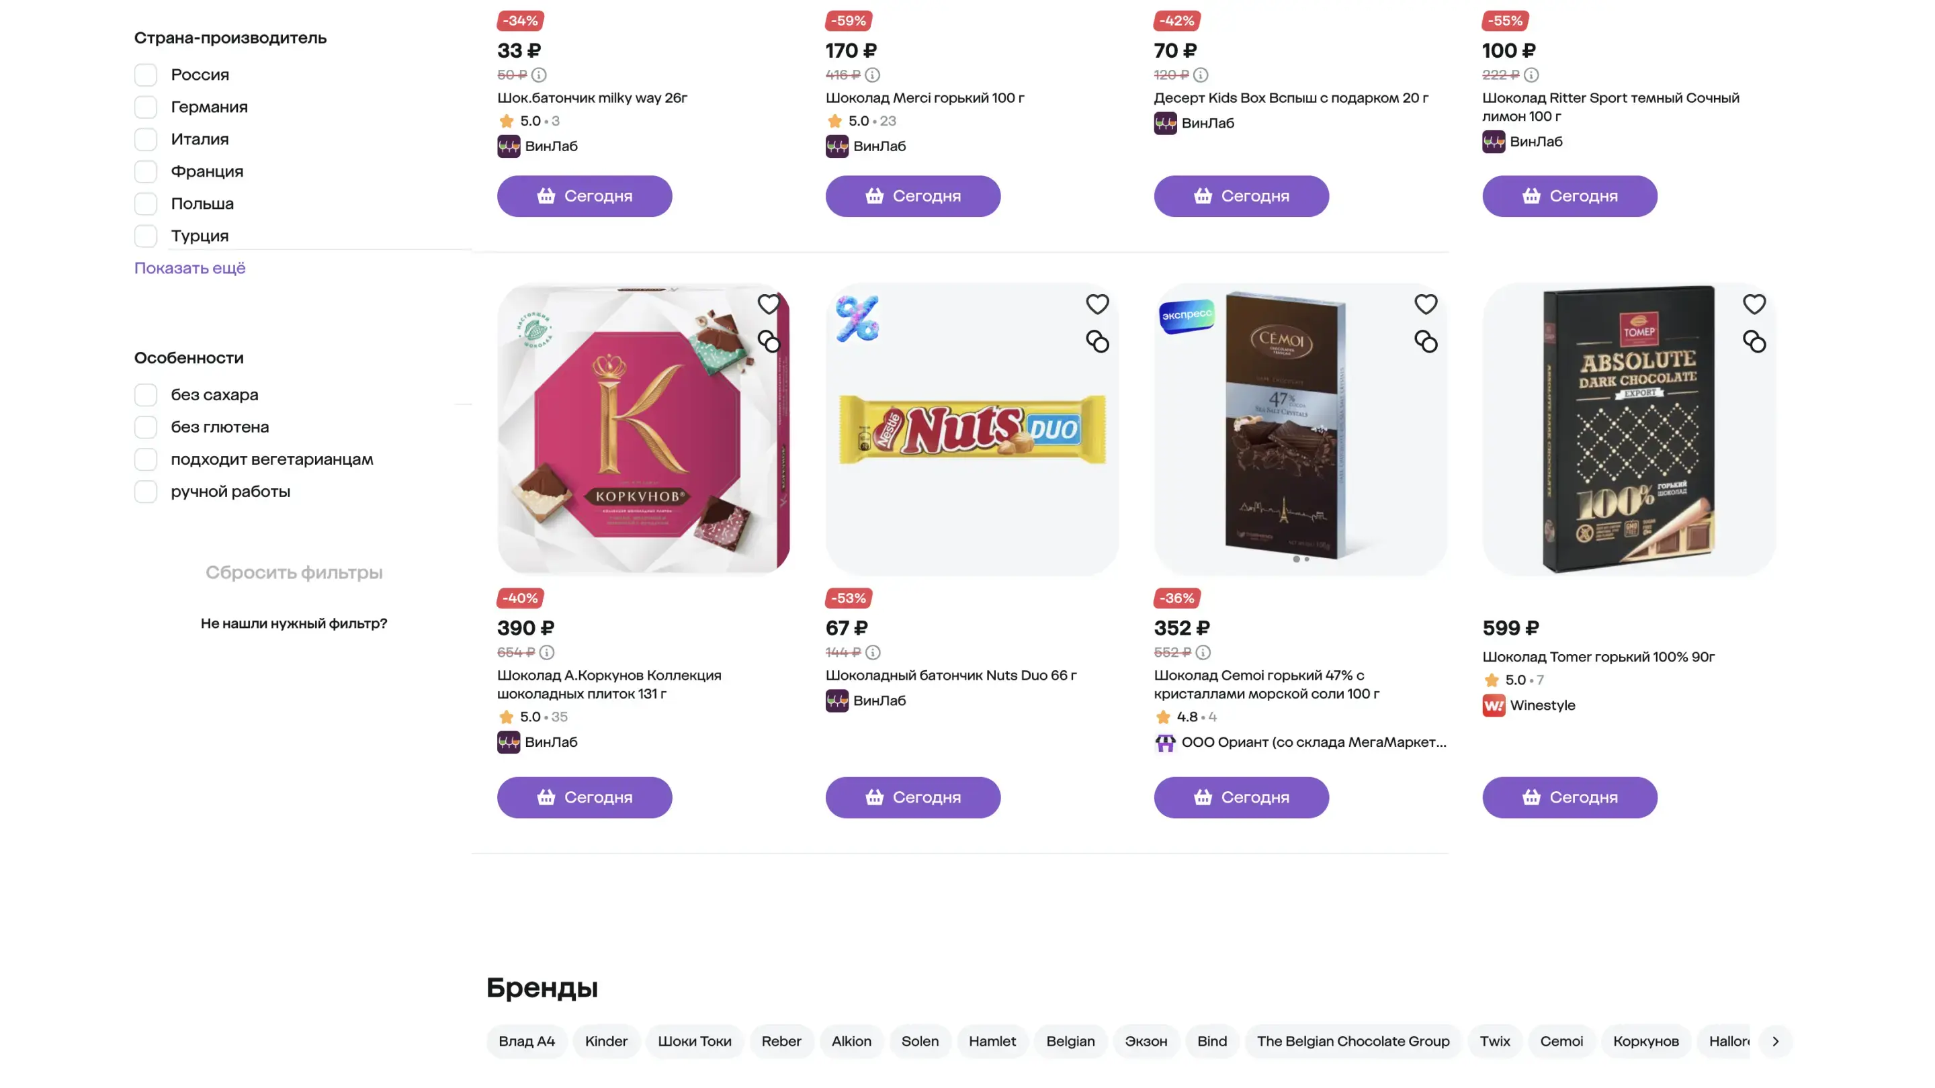Click compare icon on Korkunov chocolate card

coord(769,343)
